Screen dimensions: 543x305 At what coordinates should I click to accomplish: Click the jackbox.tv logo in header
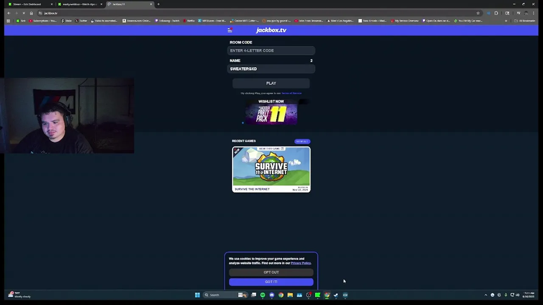[271, 30]
